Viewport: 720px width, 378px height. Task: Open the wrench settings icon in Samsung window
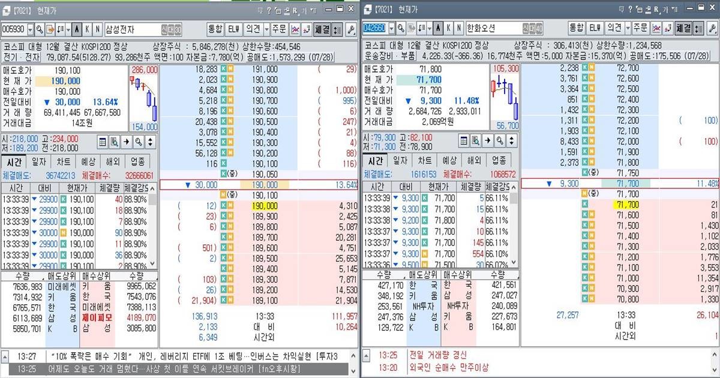click(x=350, y=29)
